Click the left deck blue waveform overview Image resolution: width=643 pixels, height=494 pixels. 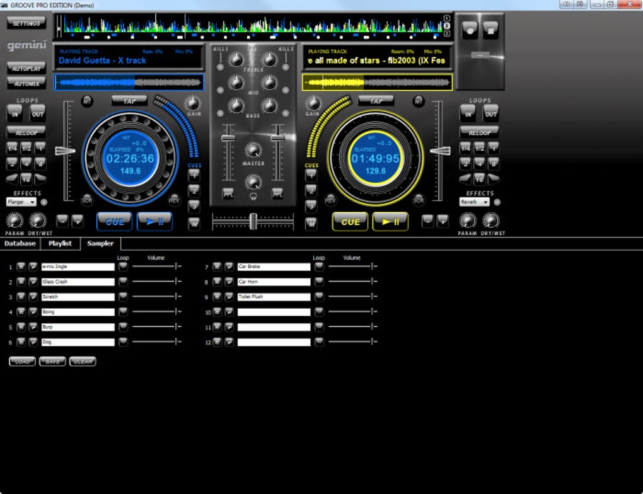click(129, 83)
